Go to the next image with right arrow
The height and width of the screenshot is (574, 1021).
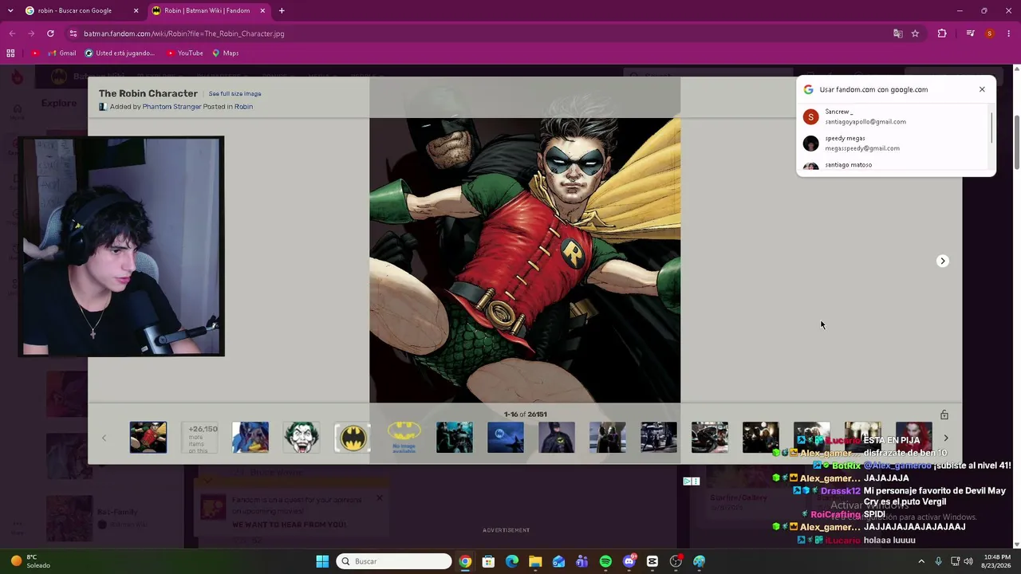pyautogui.click(x=942, y=261)
